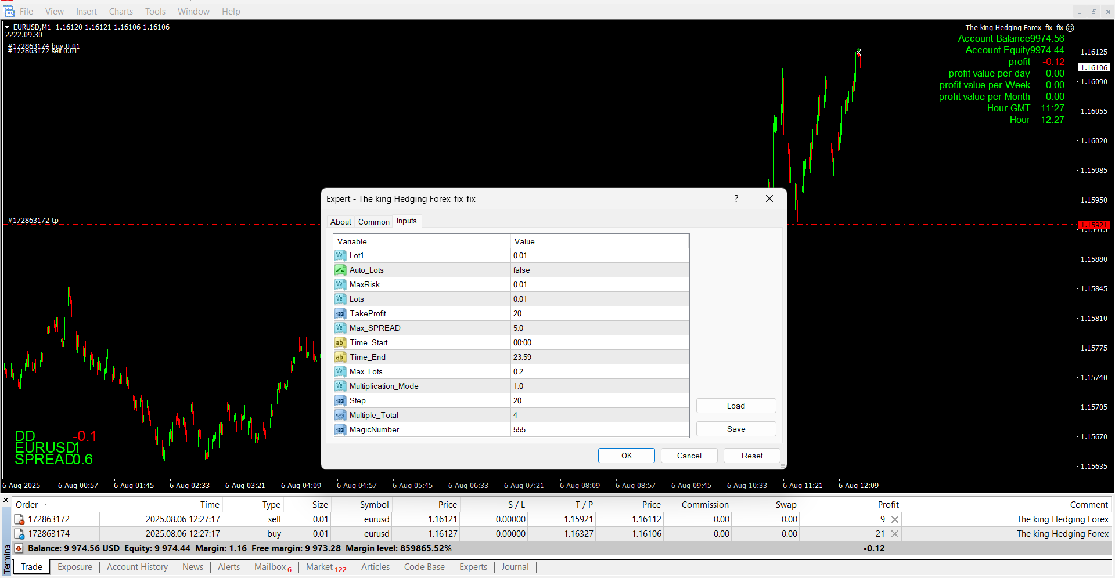The width and height of the screenshot is (1115, 578).
Task: Click the MagicNumber variable icon
Action: tap(340, 429)
